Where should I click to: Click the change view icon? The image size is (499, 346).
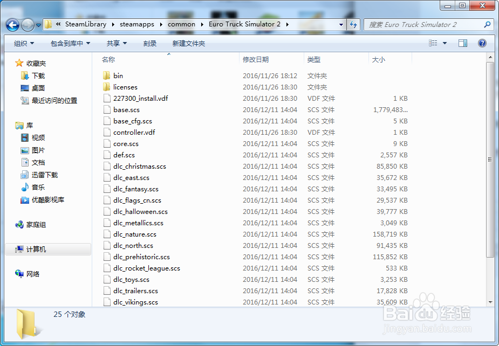click(433, 43)
